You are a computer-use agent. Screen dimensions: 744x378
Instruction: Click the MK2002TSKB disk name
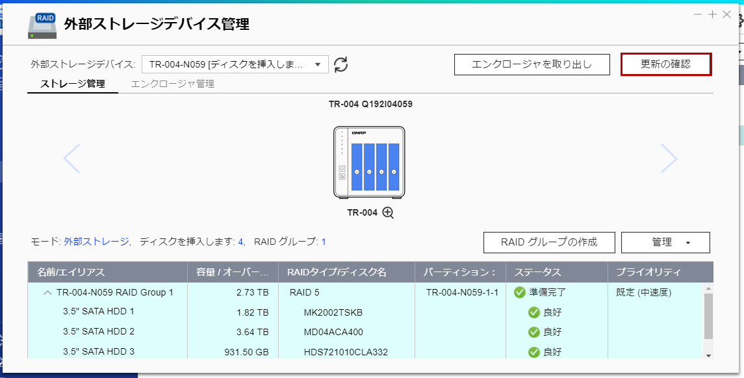[333, 312]
